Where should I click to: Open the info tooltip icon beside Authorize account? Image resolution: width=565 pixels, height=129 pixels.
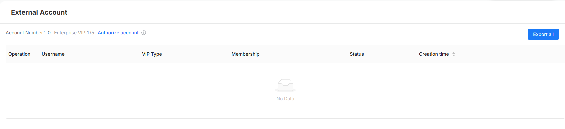tap(144, 33)
